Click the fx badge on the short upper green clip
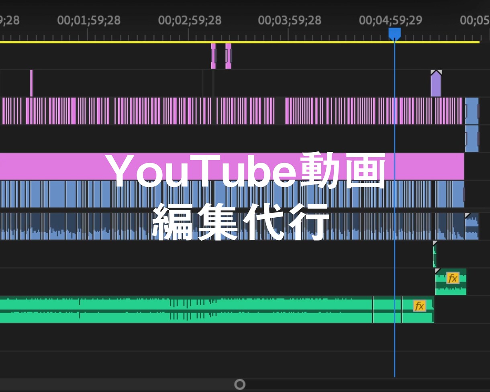490x392 pixels. click(x=453, y=278)
